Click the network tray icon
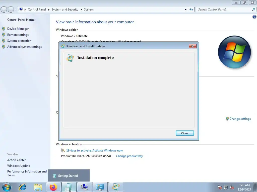The height and width of the screenshot is (192, 257). tap(226, 187)
